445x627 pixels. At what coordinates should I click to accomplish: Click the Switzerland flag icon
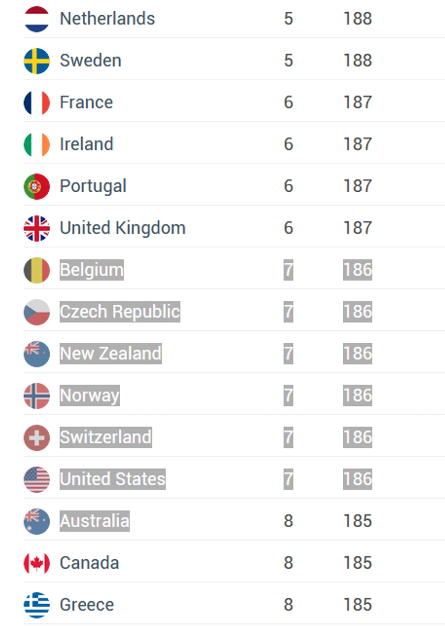click(36, 438)
